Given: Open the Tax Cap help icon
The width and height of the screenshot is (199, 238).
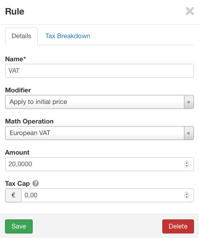Looking at the screenshot, I should [x=36, y=183].
